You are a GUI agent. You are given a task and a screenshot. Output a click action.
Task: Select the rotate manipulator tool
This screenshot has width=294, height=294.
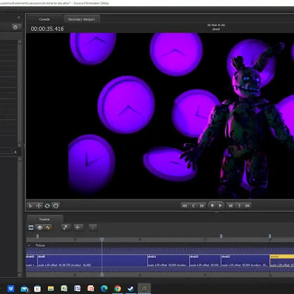click(x=47, y=206)
